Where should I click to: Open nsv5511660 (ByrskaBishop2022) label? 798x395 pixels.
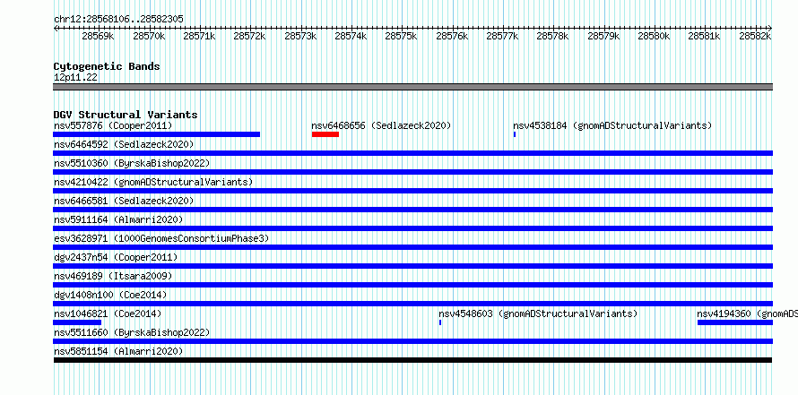tap(132, 332)
